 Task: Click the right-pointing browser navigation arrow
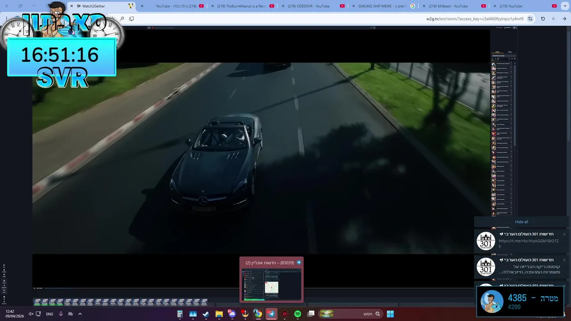(564, 19)
